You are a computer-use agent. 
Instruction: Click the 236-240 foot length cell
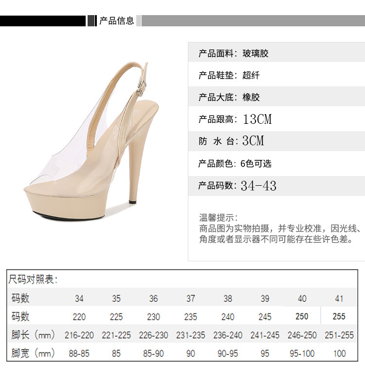point(228,335)
